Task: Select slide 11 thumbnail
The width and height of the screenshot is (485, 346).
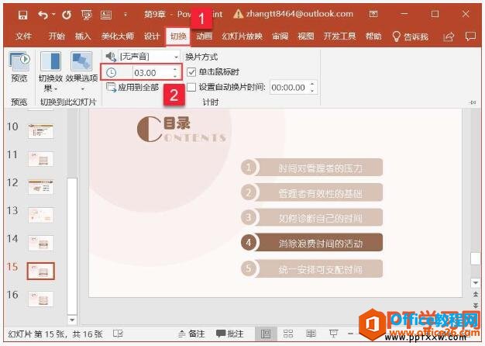Action: 40,159
